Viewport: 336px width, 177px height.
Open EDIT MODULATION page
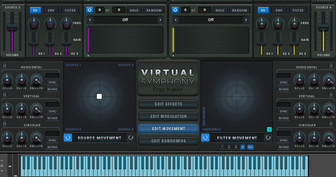coord(168,116)
